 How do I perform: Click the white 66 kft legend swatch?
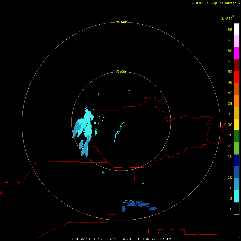pos(236,29)
